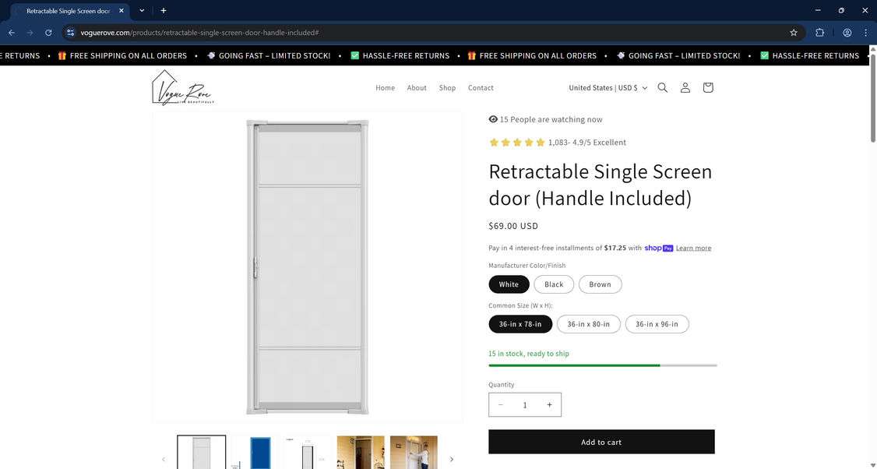Expand the United States currency selector
The image size is (877, 469).
[608, 87]
